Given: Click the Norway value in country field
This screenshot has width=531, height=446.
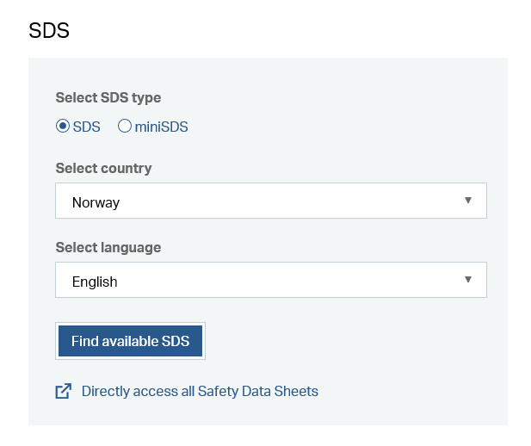Looking at the screenshot, I should [x=96, y=202].
